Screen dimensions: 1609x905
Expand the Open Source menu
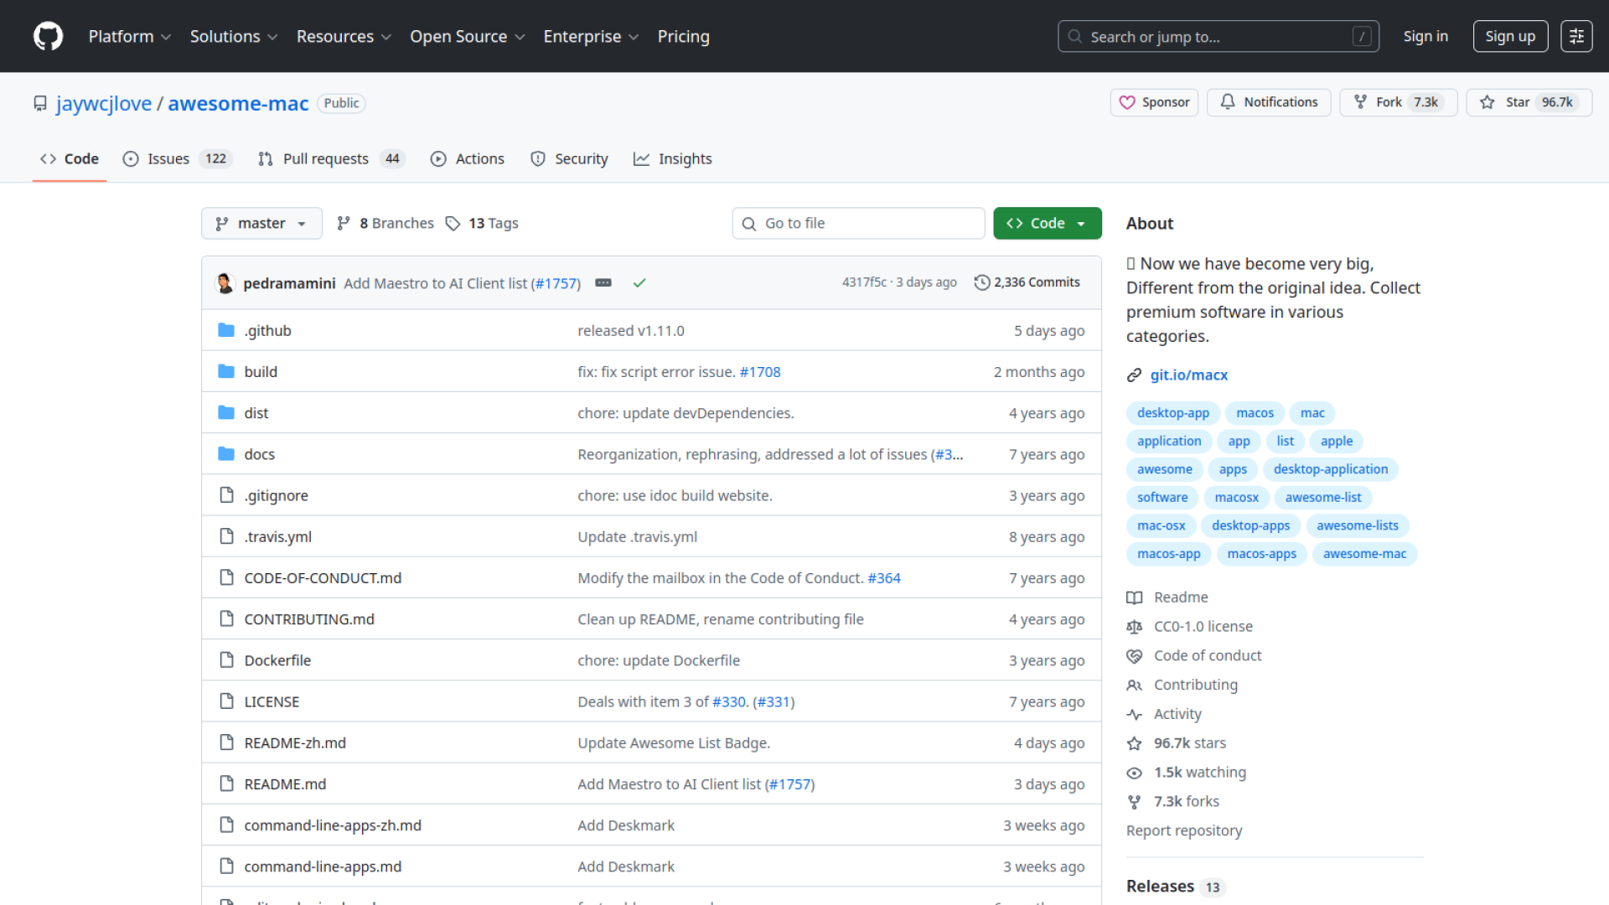468,37
